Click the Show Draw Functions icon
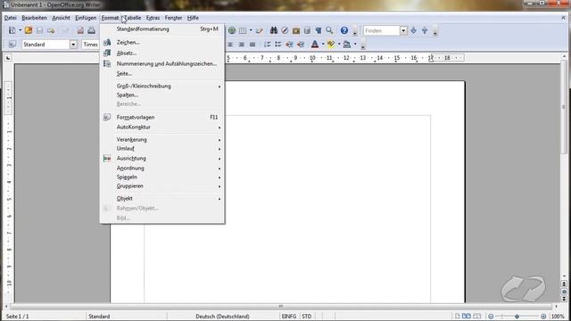571x321 pixels. tap(259, 30)
